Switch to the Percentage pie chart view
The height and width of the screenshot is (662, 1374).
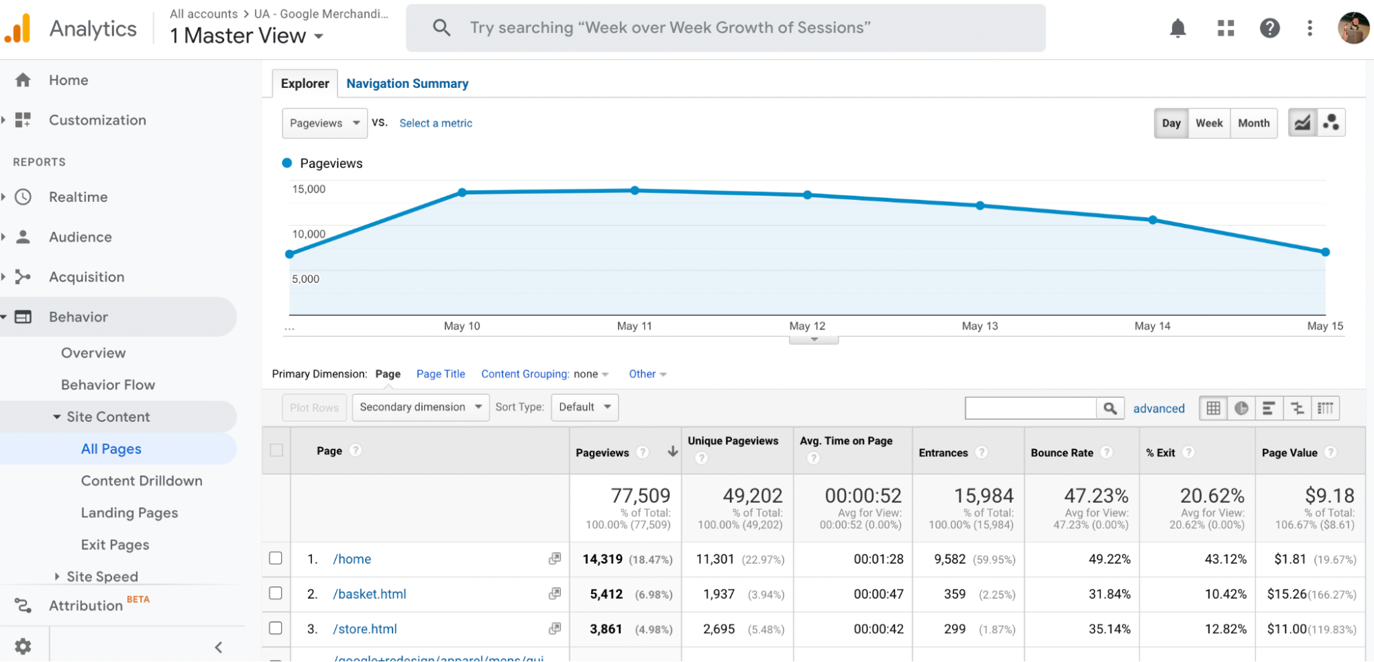tap(1241, 407)
